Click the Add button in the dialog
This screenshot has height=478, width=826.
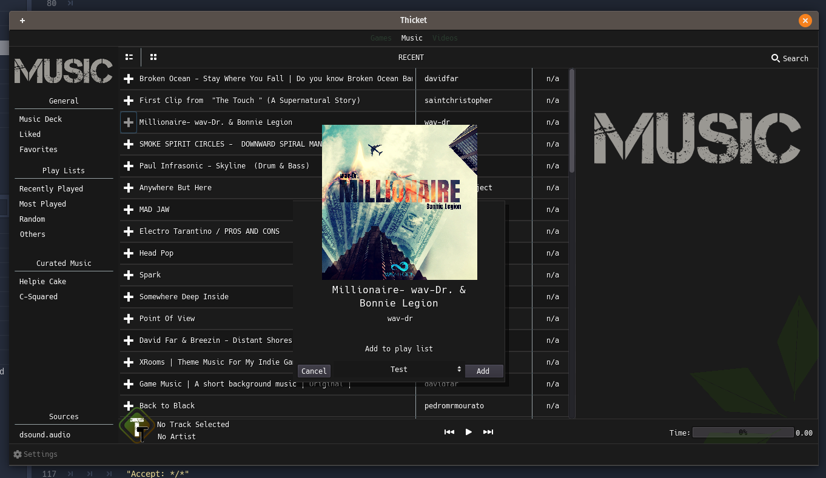484,371
